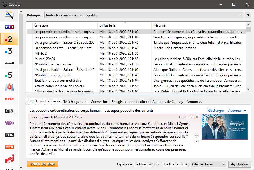Open the 'Une fois terminé' combo box
The width and height of the screenshot is (254, 170).
click(209, 164)
